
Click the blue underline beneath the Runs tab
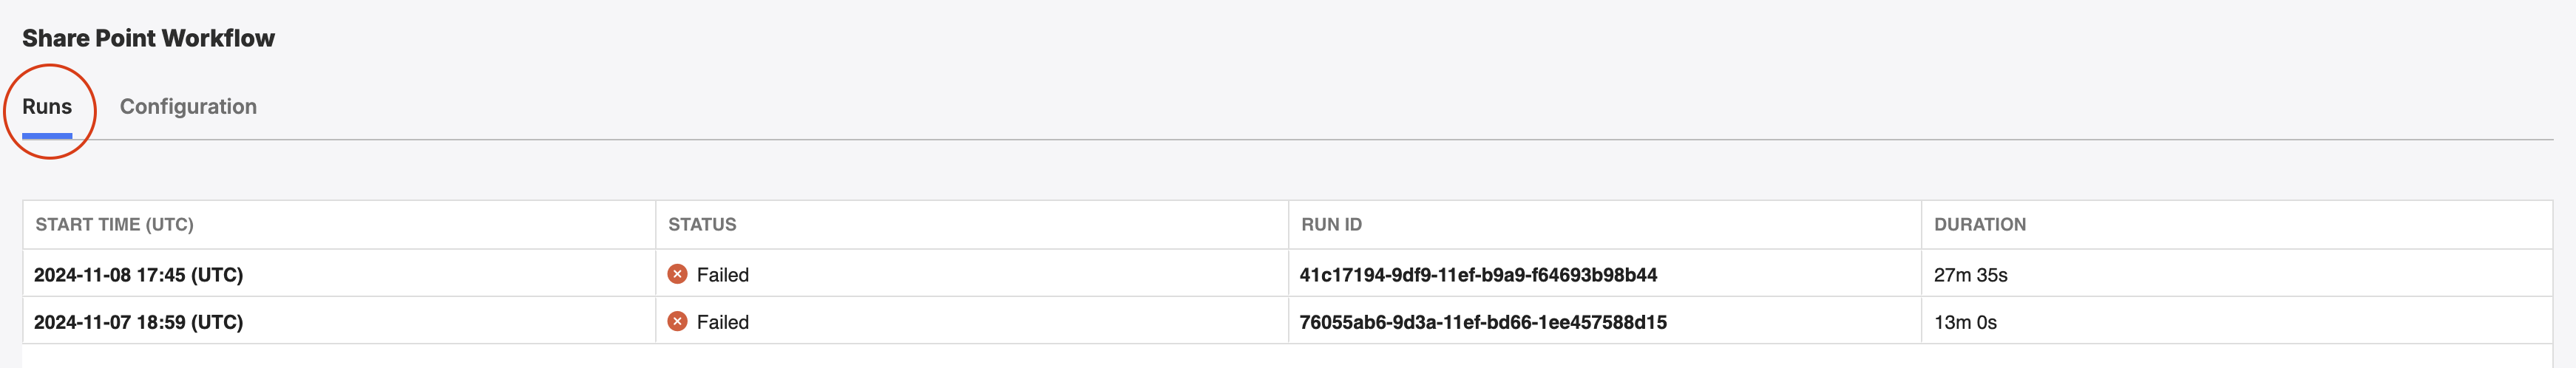[47, 136]
